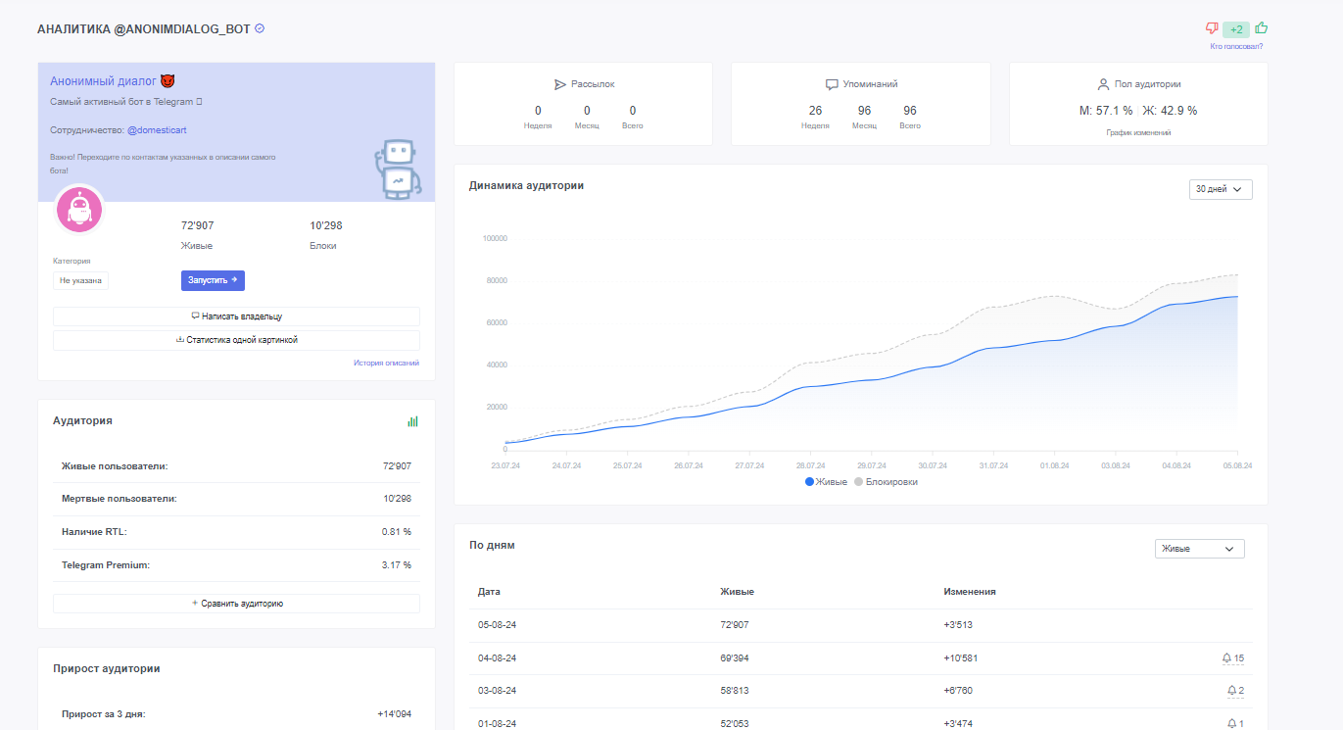Toggle the Блокировки series in chart legend

(x=886, y=482)
